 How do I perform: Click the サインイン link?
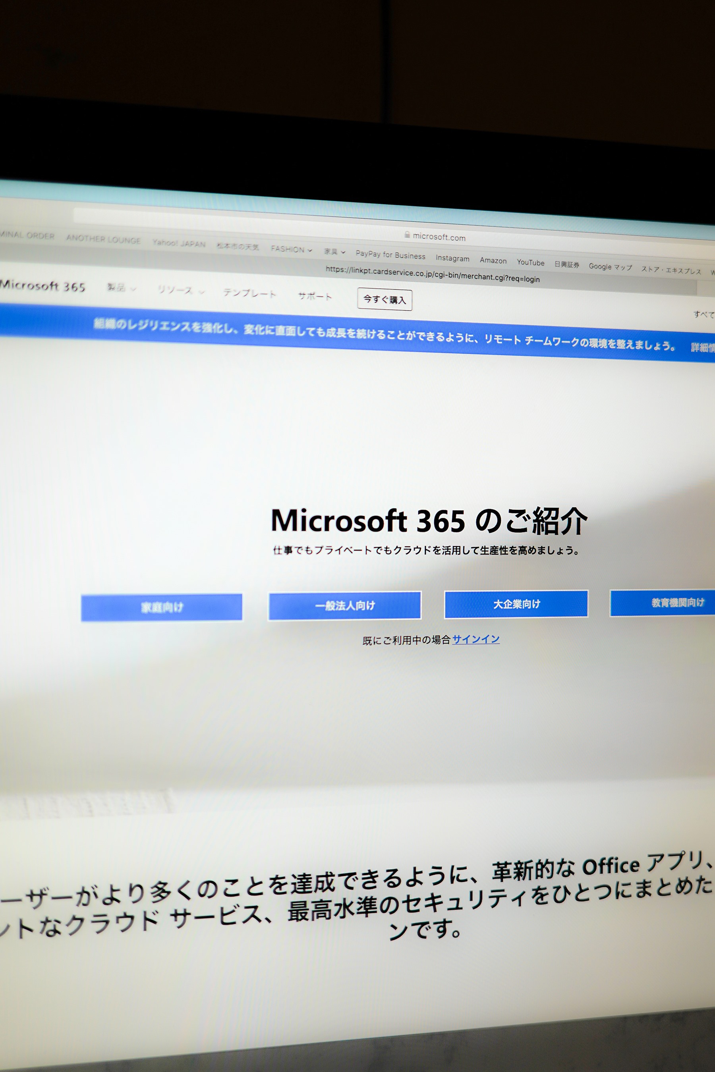tap(475, 639)
